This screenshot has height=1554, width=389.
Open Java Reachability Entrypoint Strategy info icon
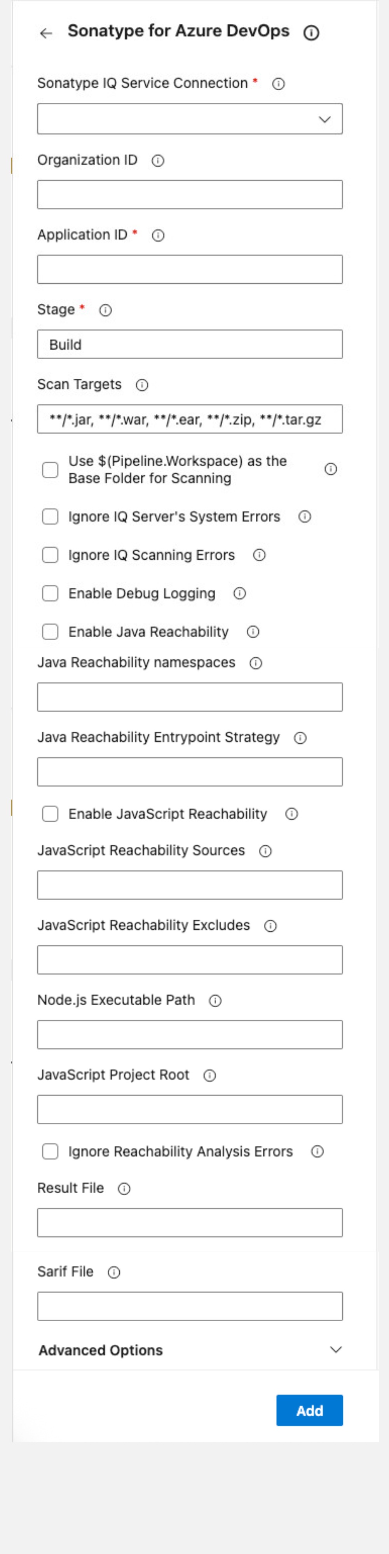pyautogui.click(x=300, y=738)
